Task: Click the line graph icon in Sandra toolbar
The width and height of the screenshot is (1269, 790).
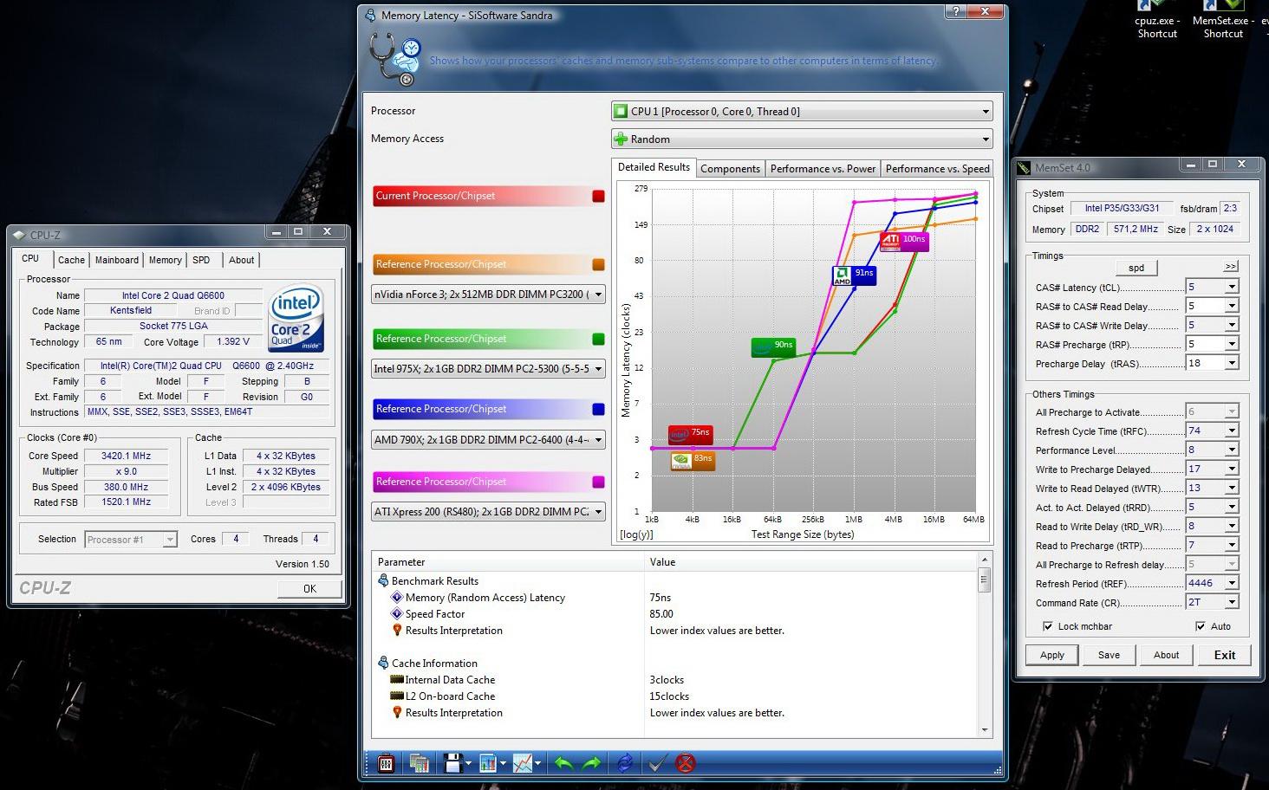Action: 523,763
